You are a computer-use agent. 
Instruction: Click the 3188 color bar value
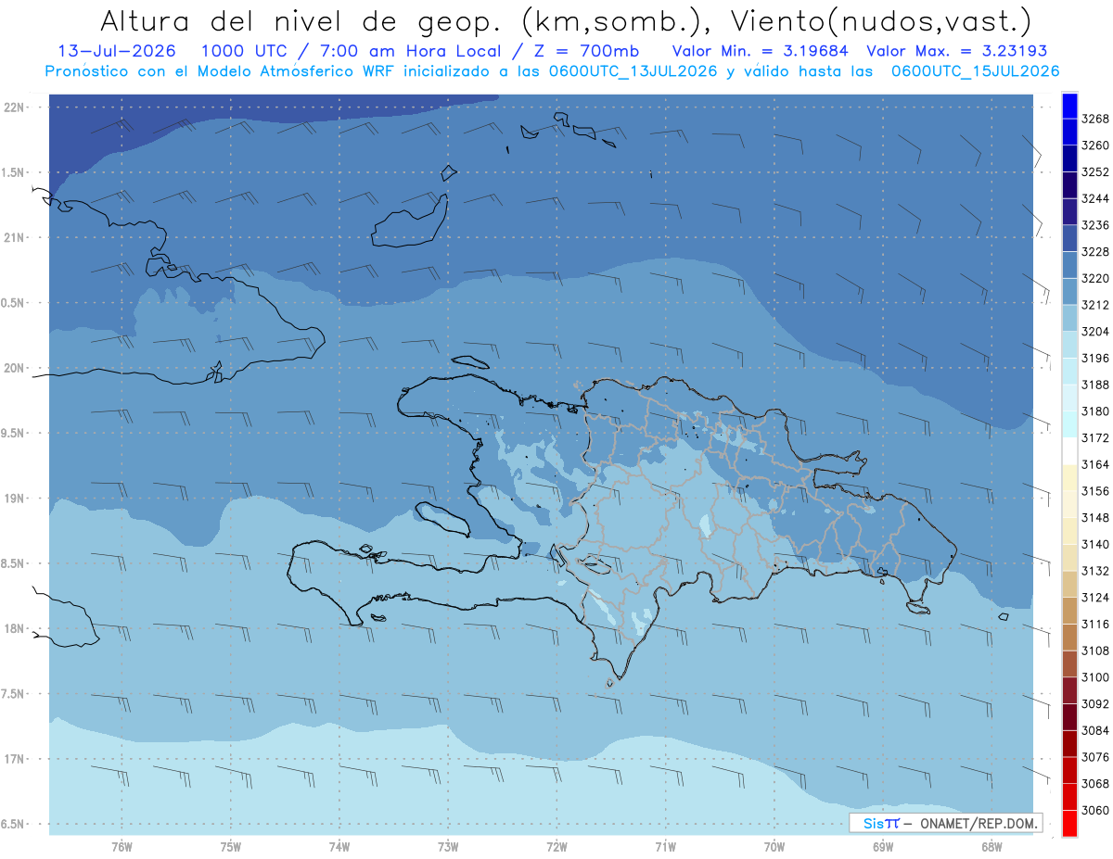1095,385
